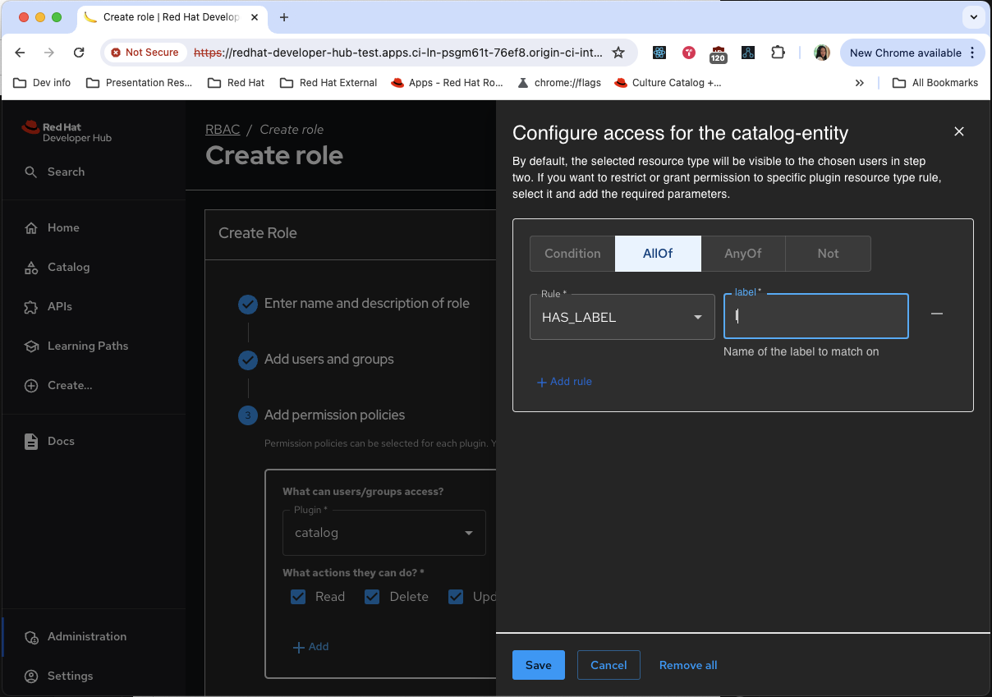Expand the Plugin dropdown showing catalog

pyautogui.click(x=383, y=533)
